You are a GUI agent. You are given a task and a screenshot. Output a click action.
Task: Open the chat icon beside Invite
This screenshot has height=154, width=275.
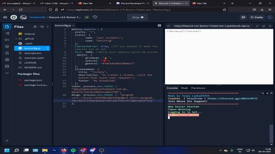(x=243, y=17)
